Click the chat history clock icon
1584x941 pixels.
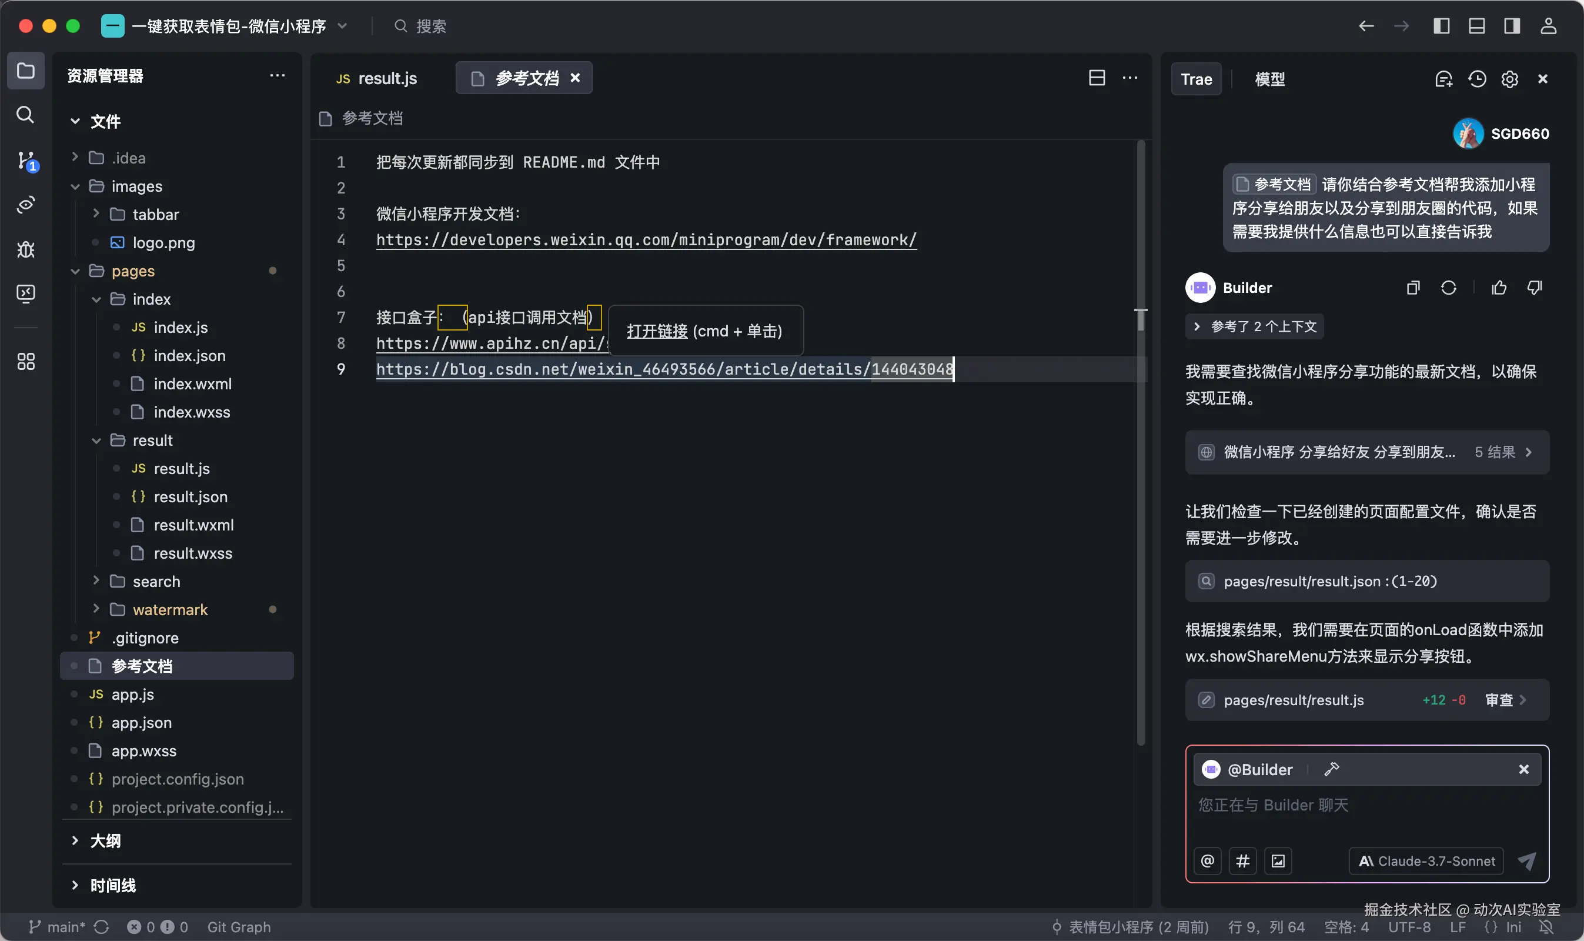(1477, 79)
